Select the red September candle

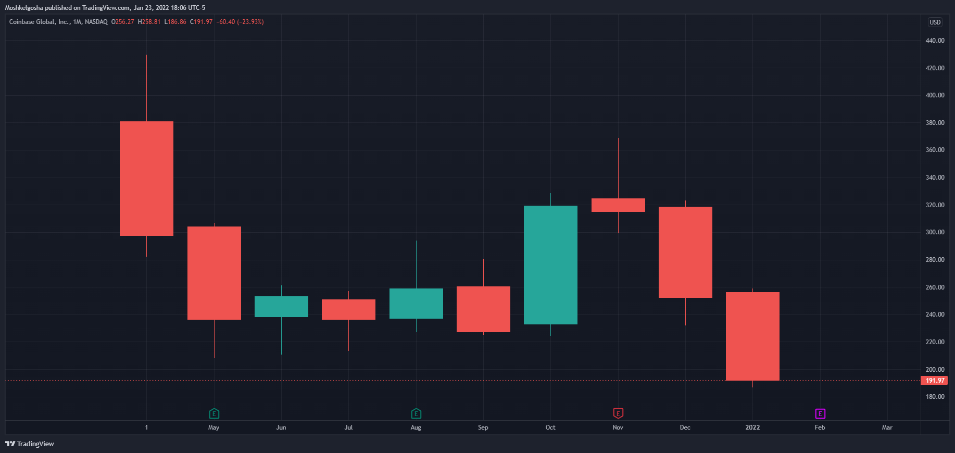tap(483, 309)
